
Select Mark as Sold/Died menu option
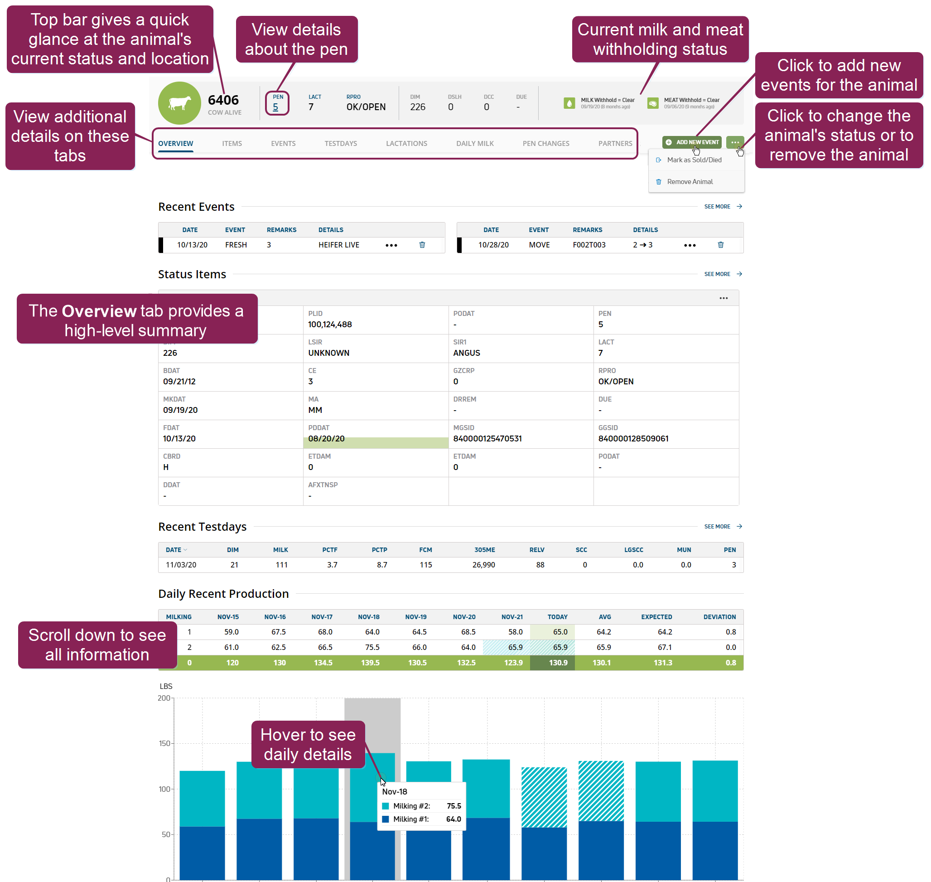[694, 160]
